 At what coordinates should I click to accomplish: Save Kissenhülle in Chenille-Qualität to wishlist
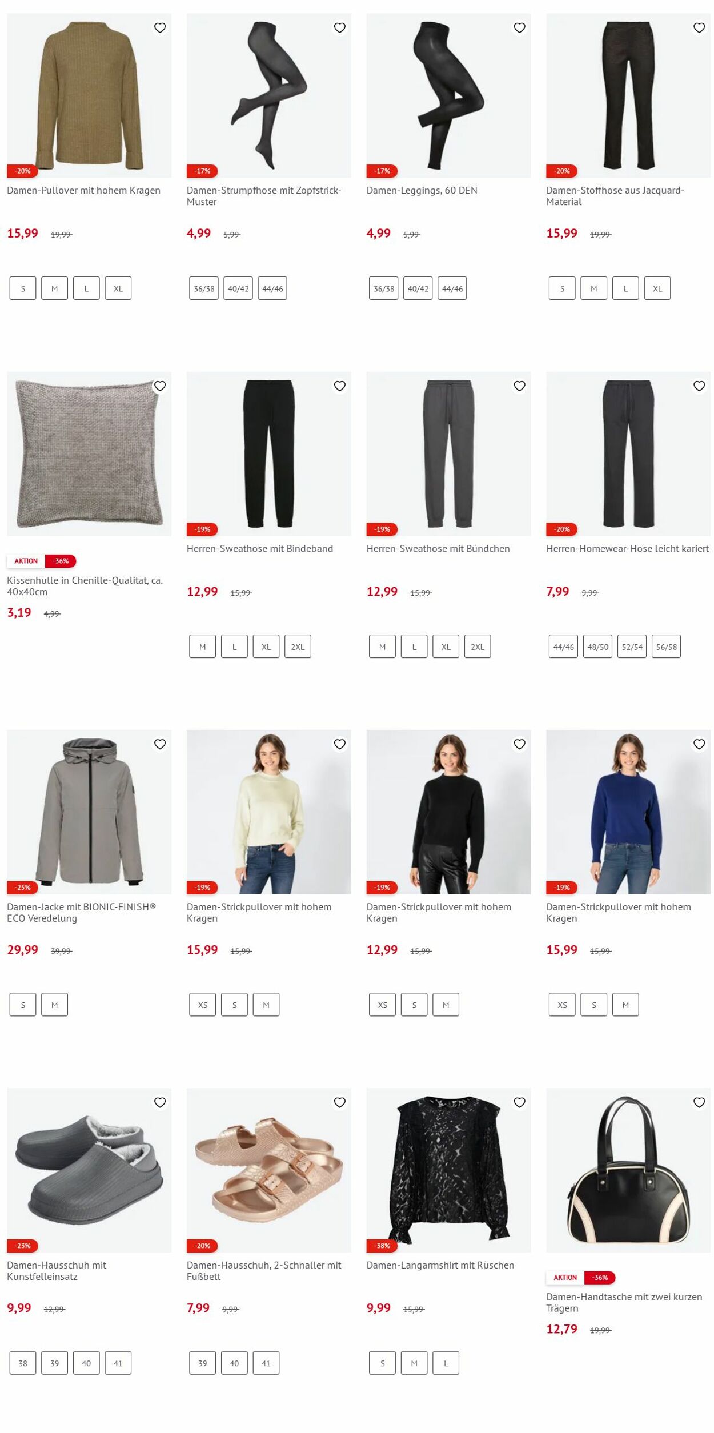pos(160,386)
